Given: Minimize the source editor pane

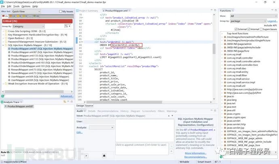Looking at the screenshot, I should 211,10.
